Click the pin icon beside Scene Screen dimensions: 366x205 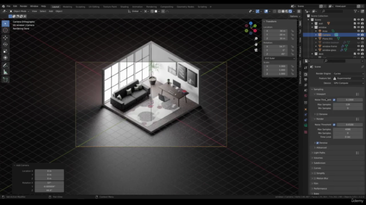[x=362, y=67]
